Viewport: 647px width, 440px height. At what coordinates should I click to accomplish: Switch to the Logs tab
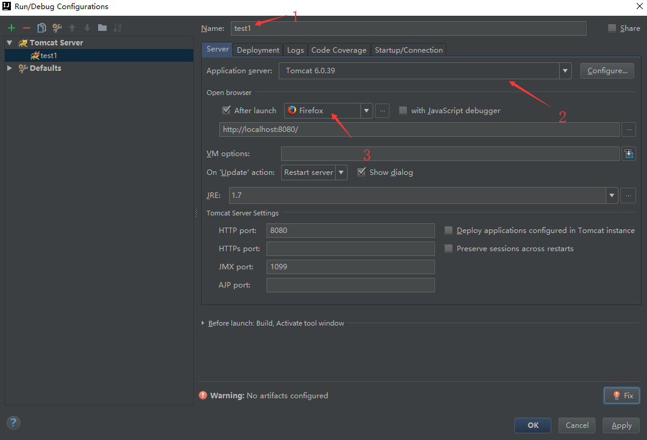(x=296, y=50)
